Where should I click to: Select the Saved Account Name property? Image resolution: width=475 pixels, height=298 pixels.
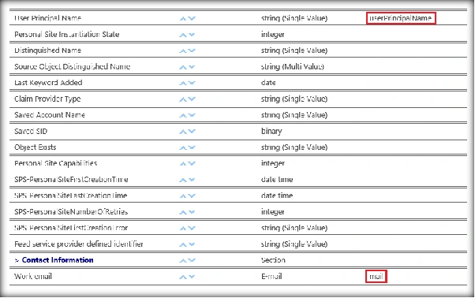[x=50, y=115]
